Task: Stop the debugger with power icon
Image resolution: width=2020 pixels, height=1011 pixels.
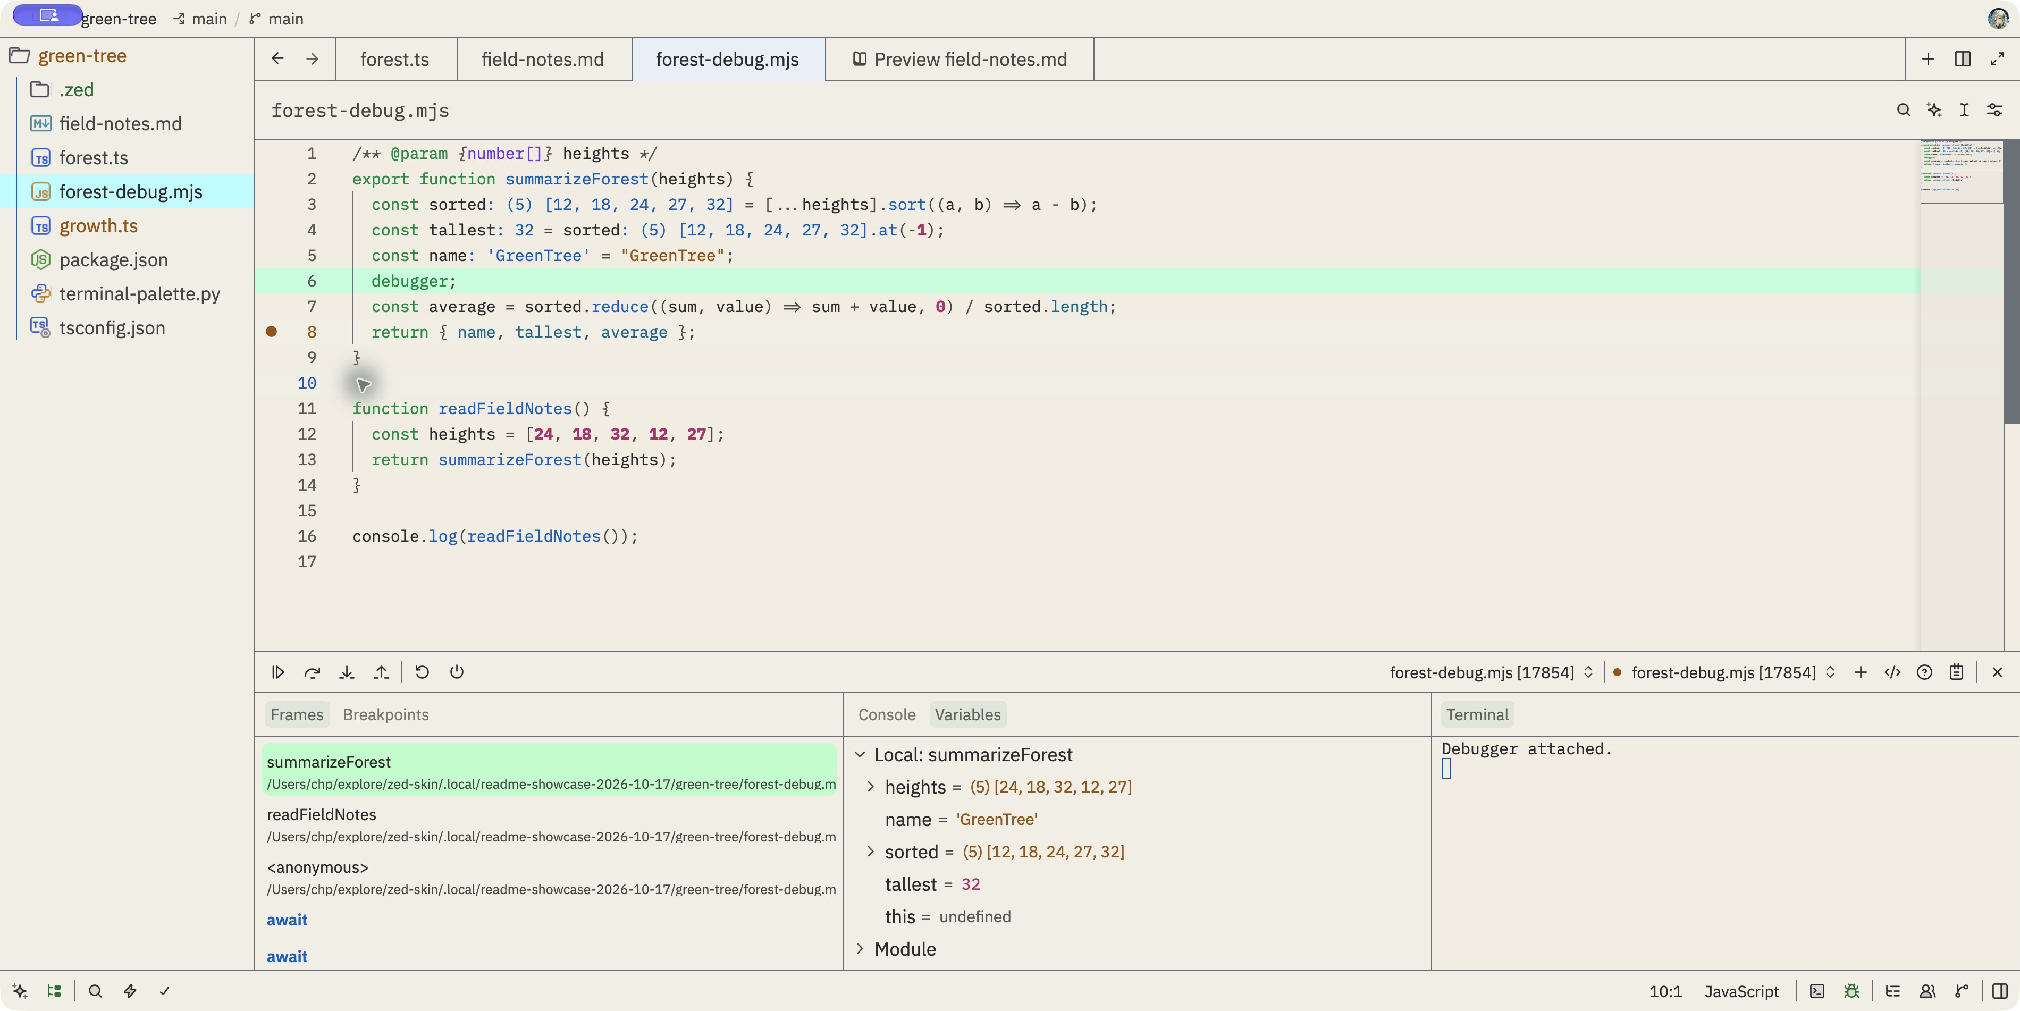Action: [x=457, y=672]
